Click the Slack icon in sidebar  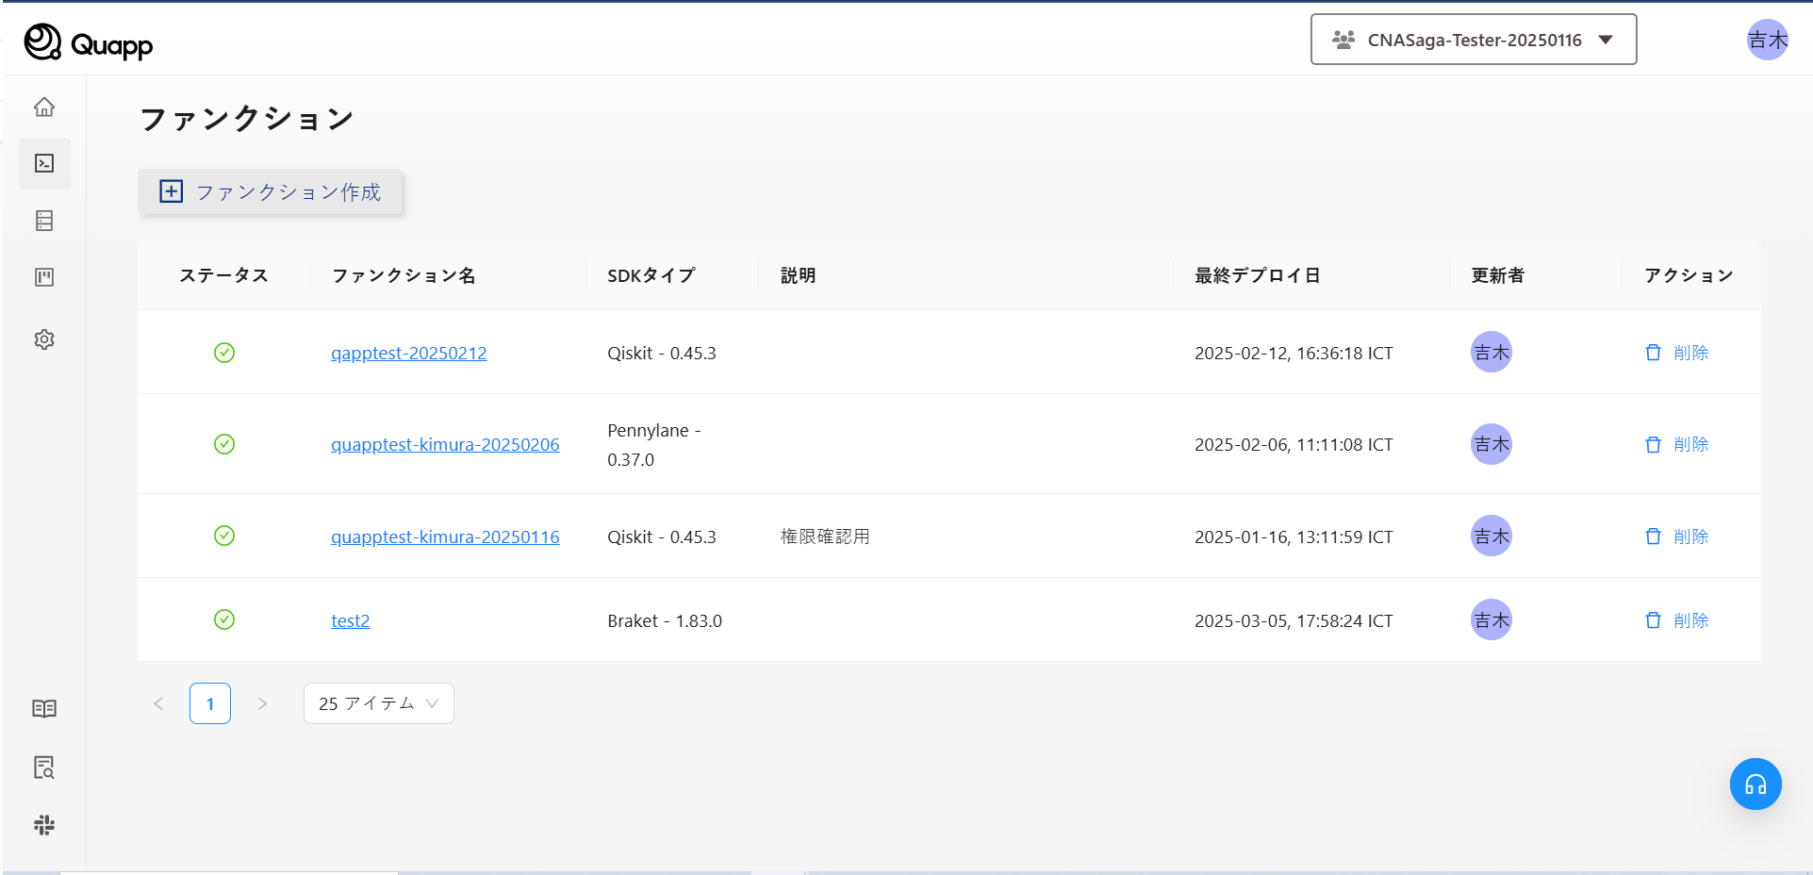click(44, 825)
